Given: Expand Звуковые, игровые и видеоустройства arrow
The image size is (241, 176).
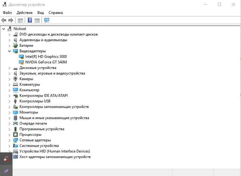Looking at the screenshot, I should [x=10, y=74].
